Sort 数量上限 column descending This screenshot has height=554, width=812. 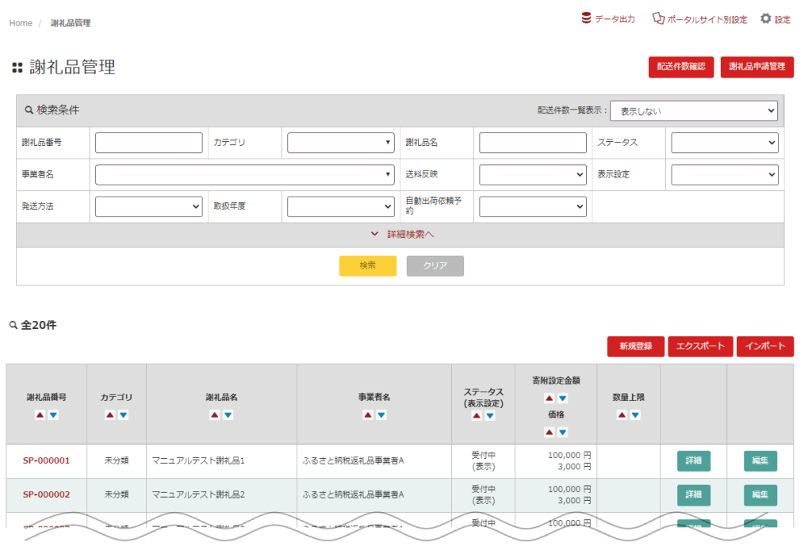coord(635,415)
